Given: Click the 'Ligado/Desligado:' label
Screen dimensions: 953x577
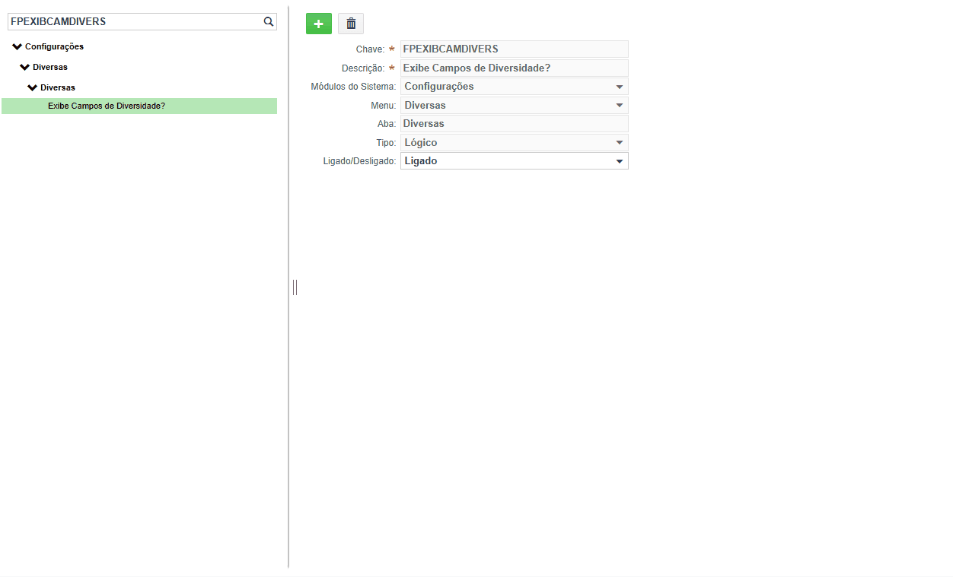Looking at the screenshot, I should click(x=359, y=161).
